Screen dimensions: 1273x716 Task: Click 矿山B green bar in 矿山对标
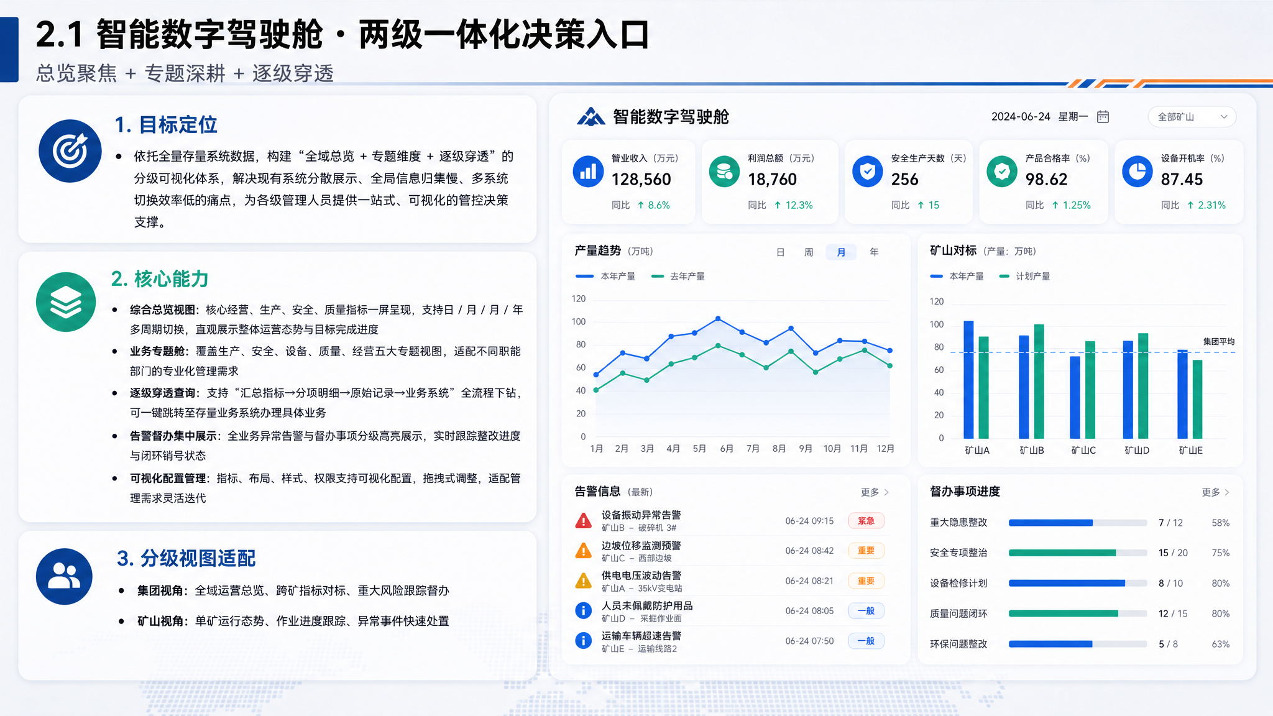(1039, 382)
